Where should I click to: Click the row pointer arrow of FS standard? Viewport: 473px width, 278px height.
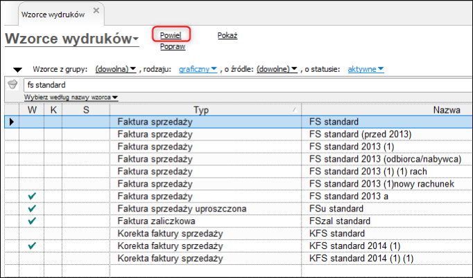(x=12, y=122)
